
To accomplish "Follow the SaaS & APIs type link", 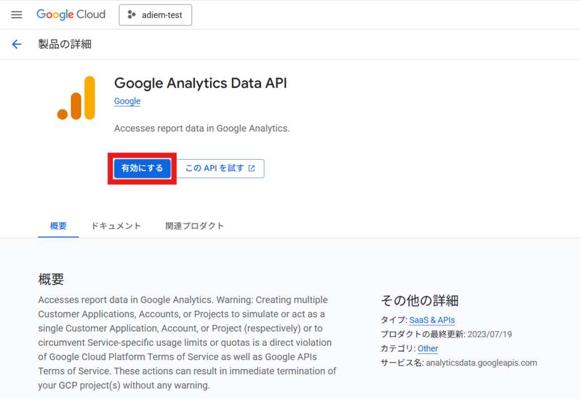I will 432,320.
